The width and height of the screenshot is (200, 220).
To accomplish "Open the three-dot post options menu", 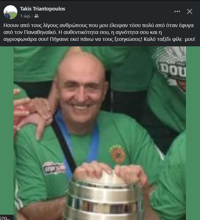I will coord(177,12).
